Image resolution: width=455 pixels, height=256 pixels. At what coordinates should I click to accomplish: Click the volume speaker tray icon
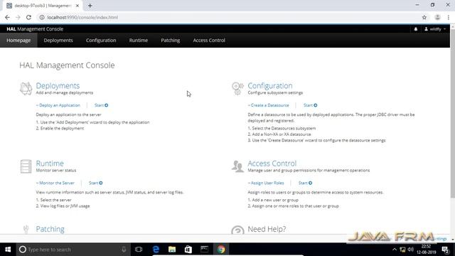pos(410,250)
